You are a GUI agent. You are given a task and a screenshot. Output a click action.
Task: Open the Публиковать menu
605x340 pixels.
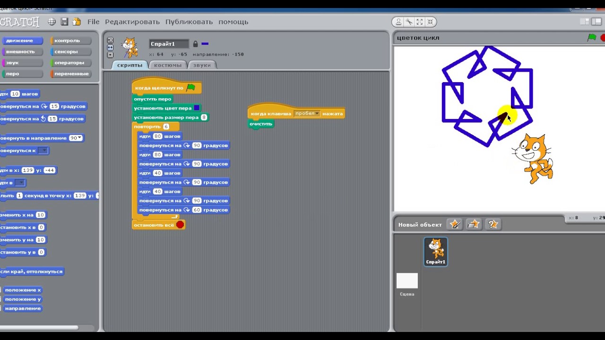(189, 22)
